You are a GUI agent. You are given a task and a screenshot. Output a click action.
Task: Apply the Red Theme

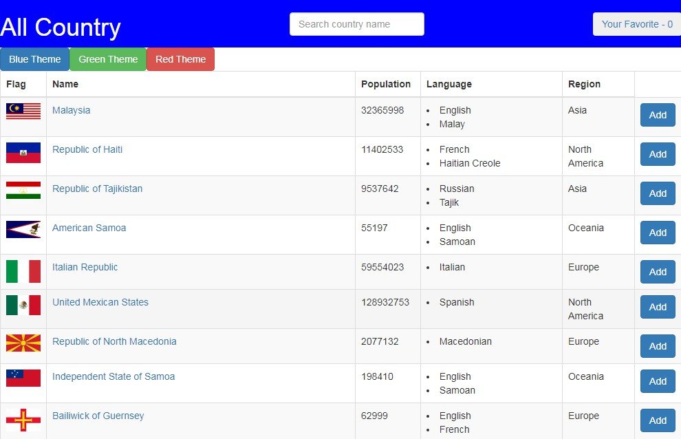pos(180,59)
